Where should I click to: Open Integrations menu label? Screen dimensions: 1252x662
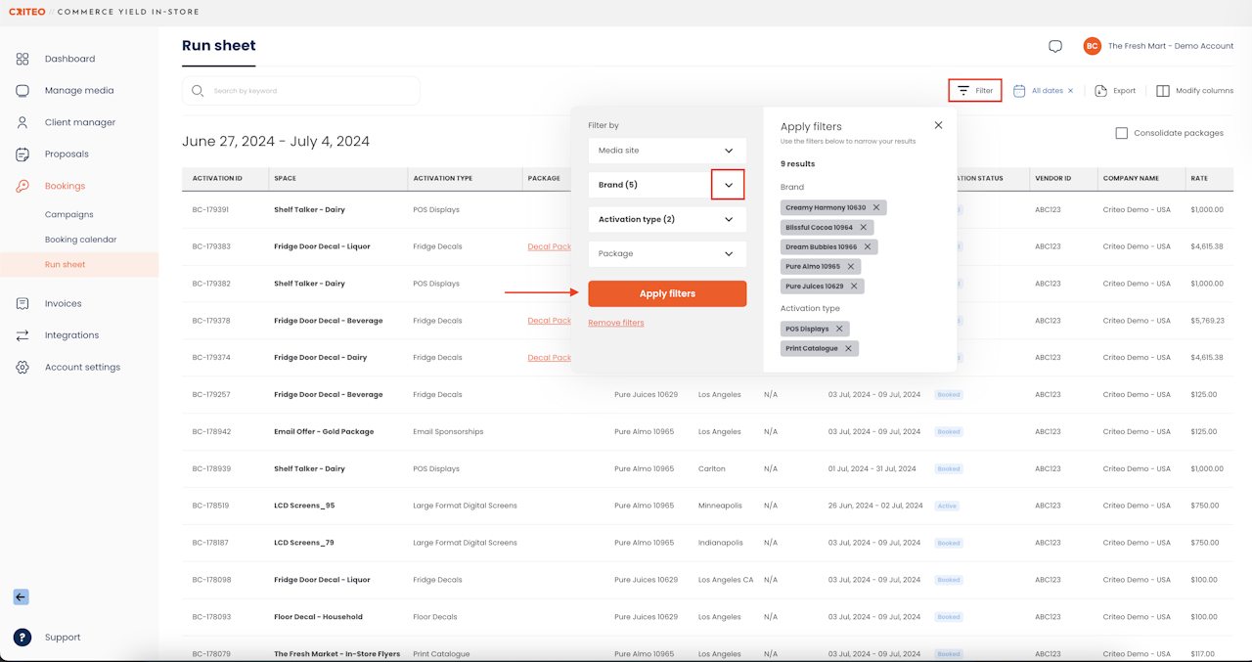point(71,335)
